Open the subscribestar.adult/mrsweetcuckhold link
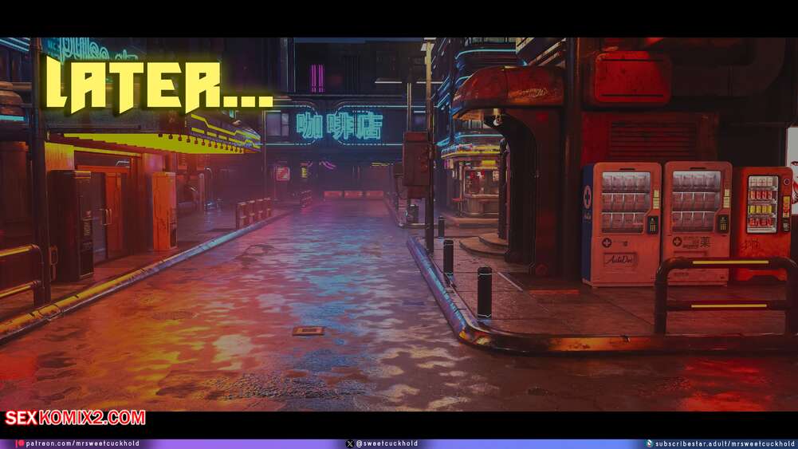This screenshot has height=449, width=798. tap(725, 443)
